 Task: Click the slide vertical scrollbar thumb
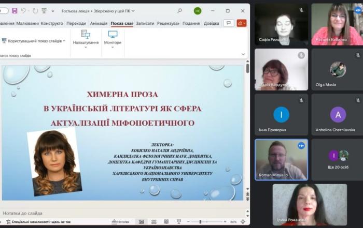pos(247,69)
